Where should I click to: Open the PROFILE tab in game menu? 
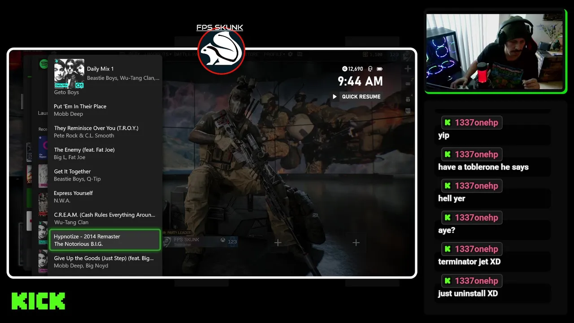(x=274, y=54)
